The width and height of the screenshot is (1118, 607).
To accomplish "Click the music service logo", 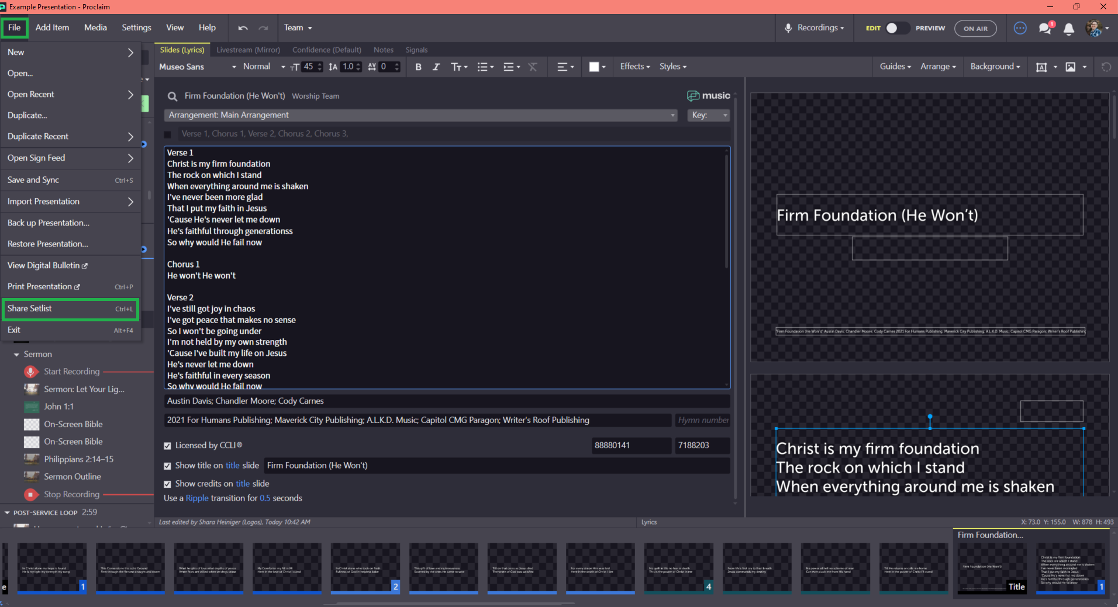I will pos(709,96).
